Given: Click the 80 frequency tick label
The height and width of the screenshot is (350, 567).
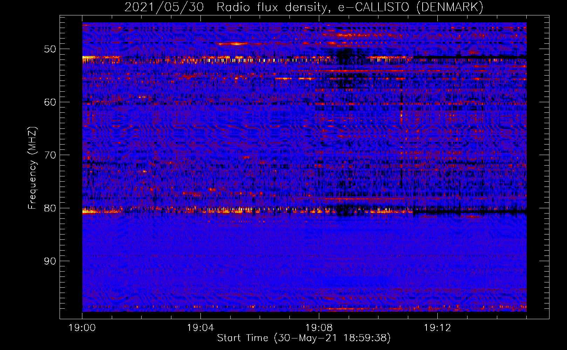Looking at the screenshot, I should (x=50, y=208).
